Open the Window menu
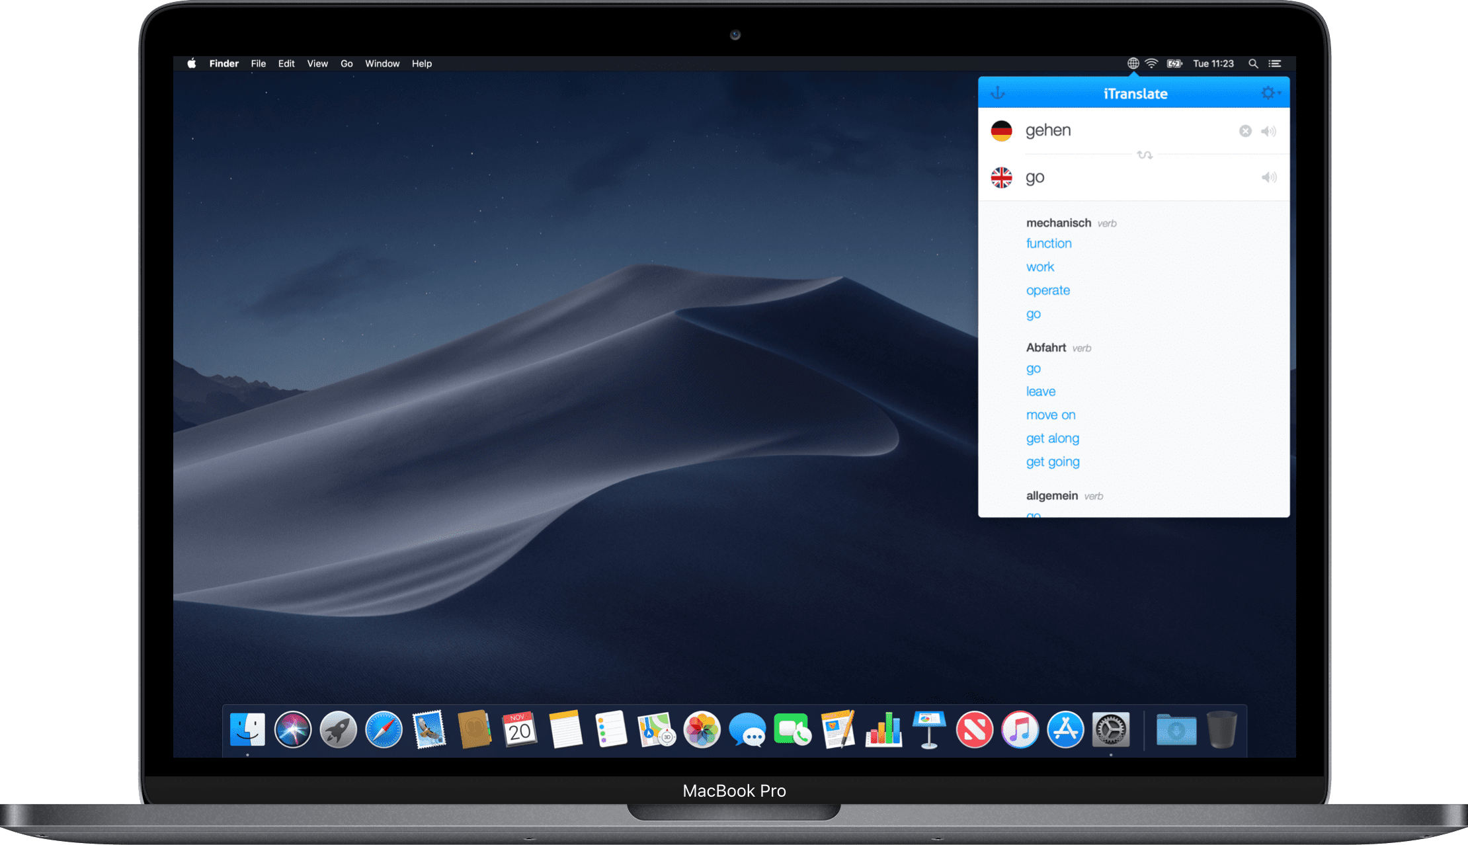 [382, 63]
